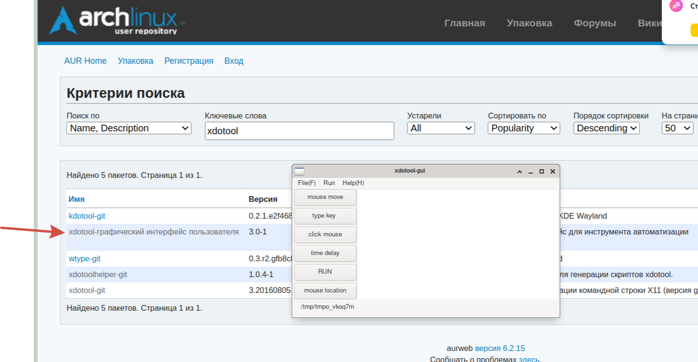Open Help(H) menu in xdotool-gui

click(353, 183)
